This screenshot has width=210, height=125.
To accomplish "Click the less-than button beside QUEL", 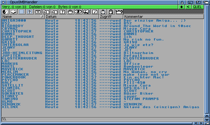I will tap(188, 7).
